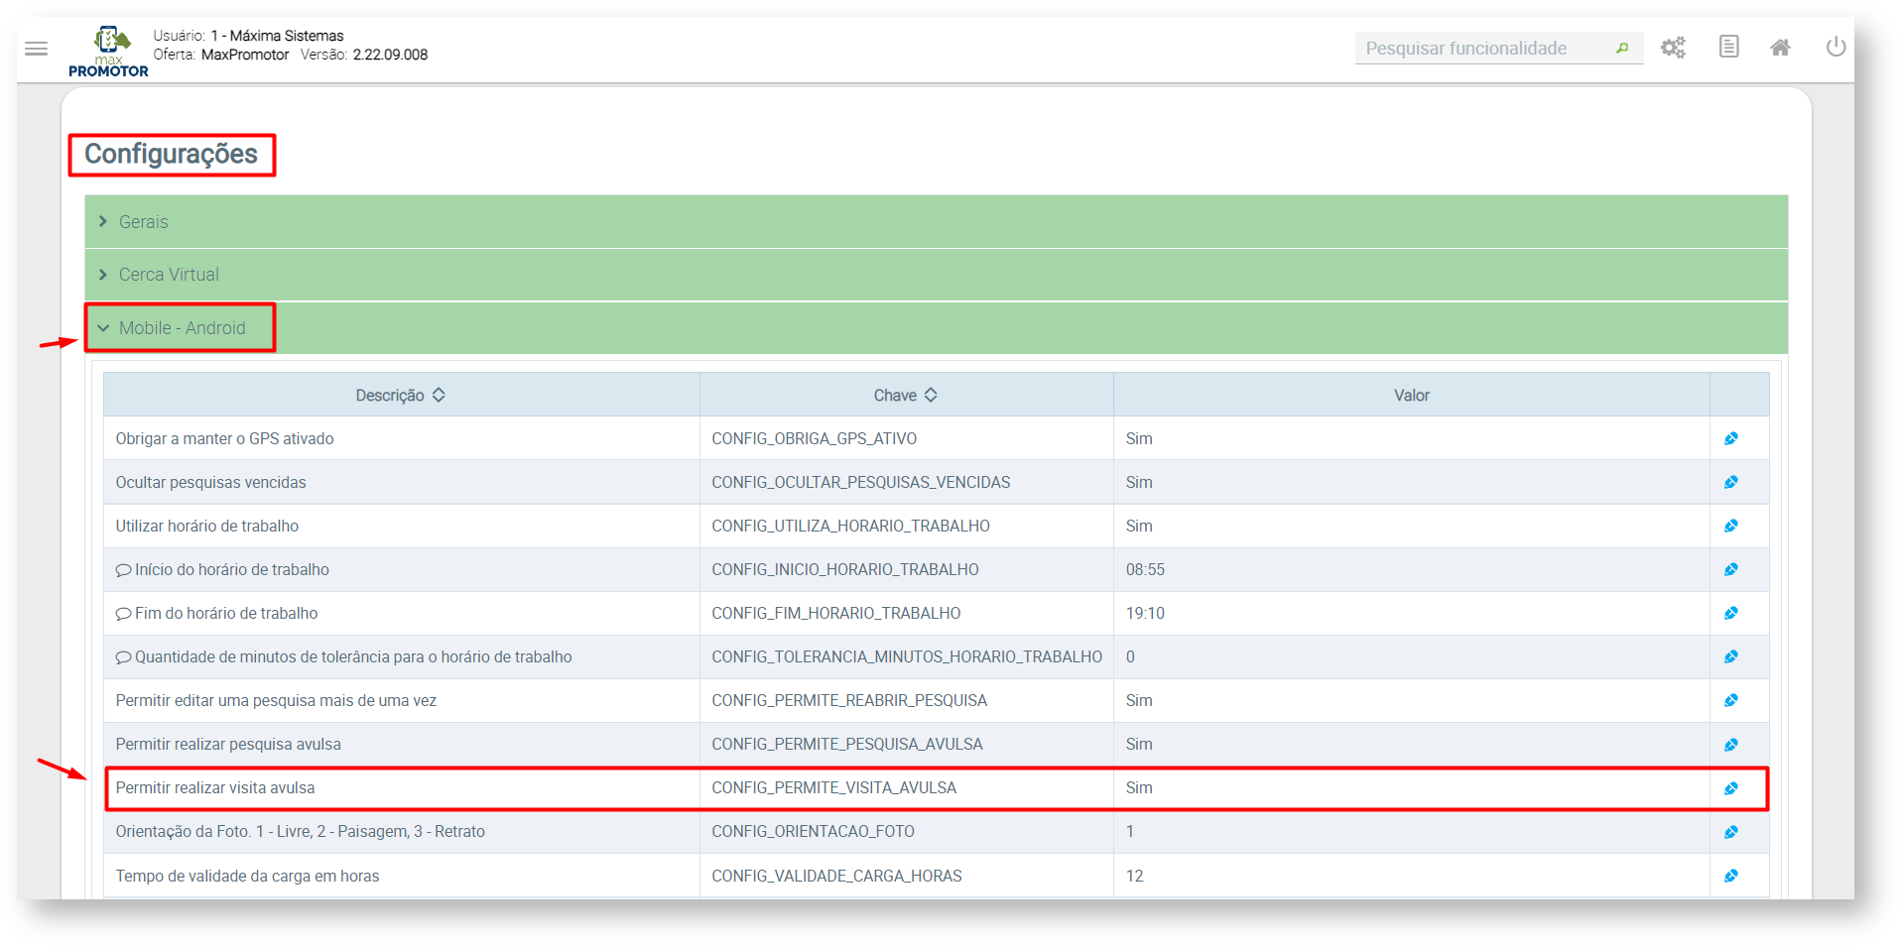The height and width of the screenshot is (947, 1902).
Task: Edit 'Permitir realizar visita avulsa' setting
Action: point(1731,788)
